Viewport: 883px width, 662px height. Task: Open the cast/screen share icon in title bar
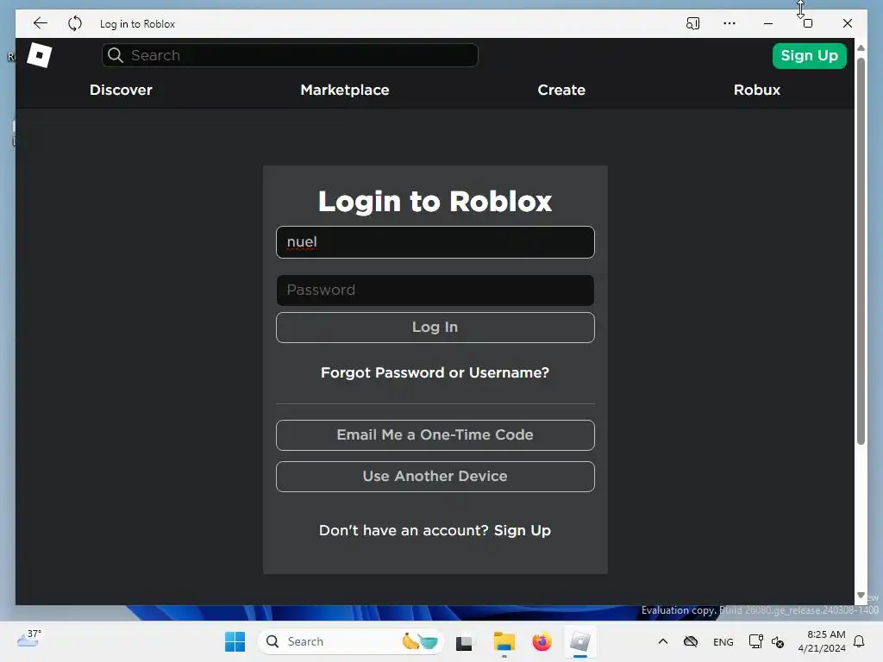(692, 23)
